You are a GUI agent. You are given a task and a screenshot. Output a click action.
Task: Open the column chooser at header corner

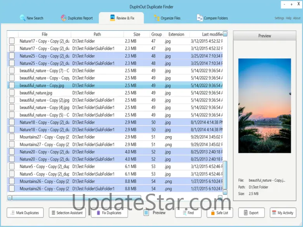click(225, 34)
